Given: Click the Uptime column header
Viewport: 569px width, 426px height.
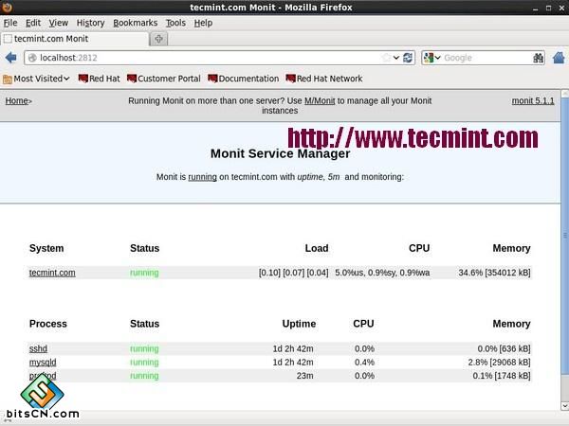Looking at the screenshot, I should pos(299,324).
